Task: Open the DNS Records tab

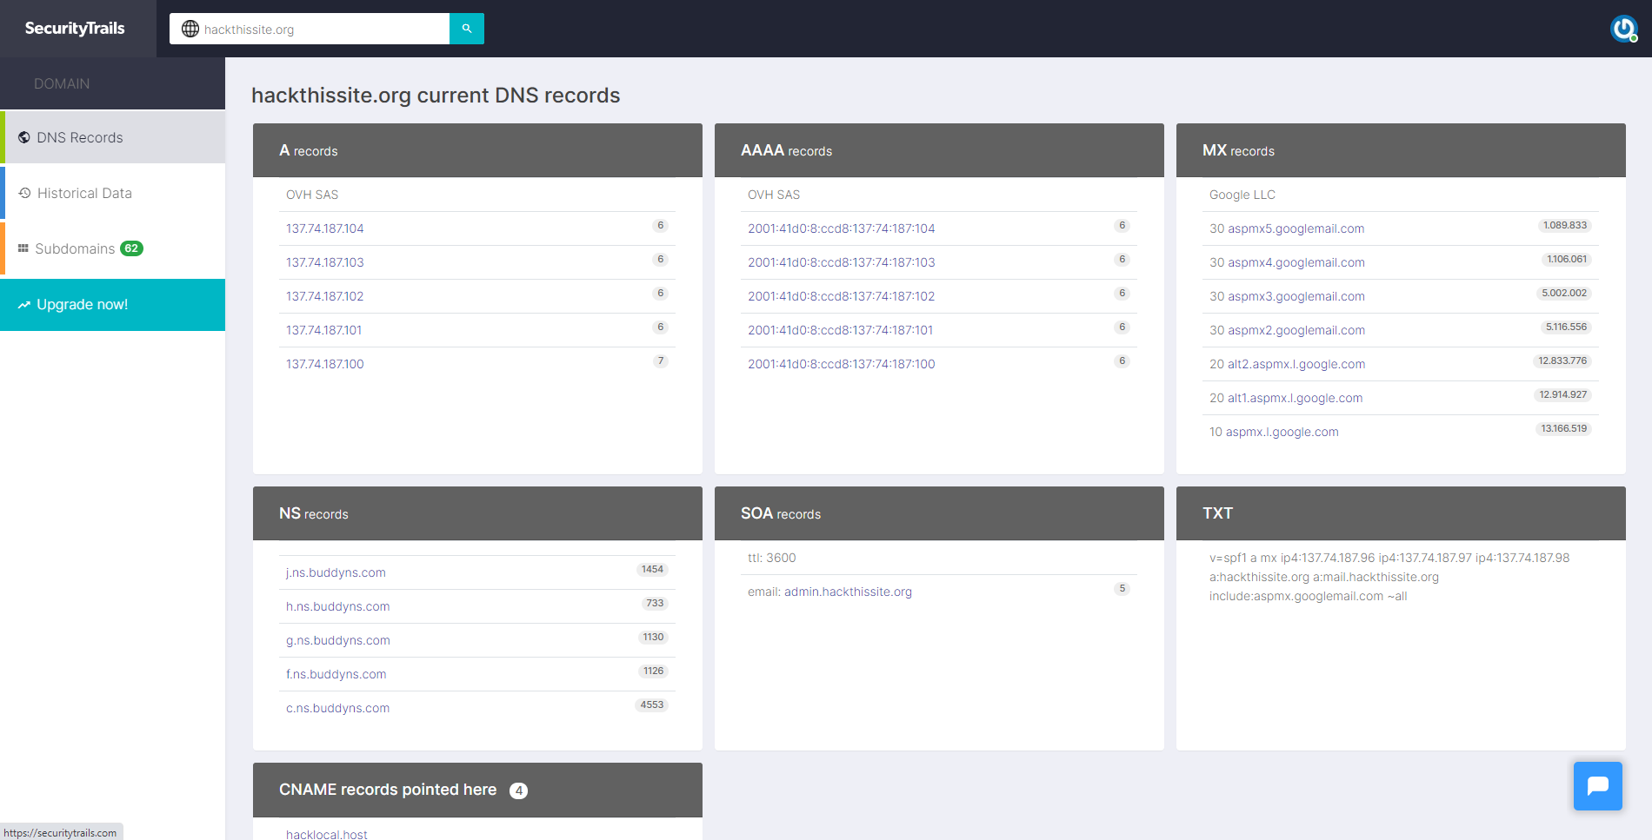Action: 113,137
